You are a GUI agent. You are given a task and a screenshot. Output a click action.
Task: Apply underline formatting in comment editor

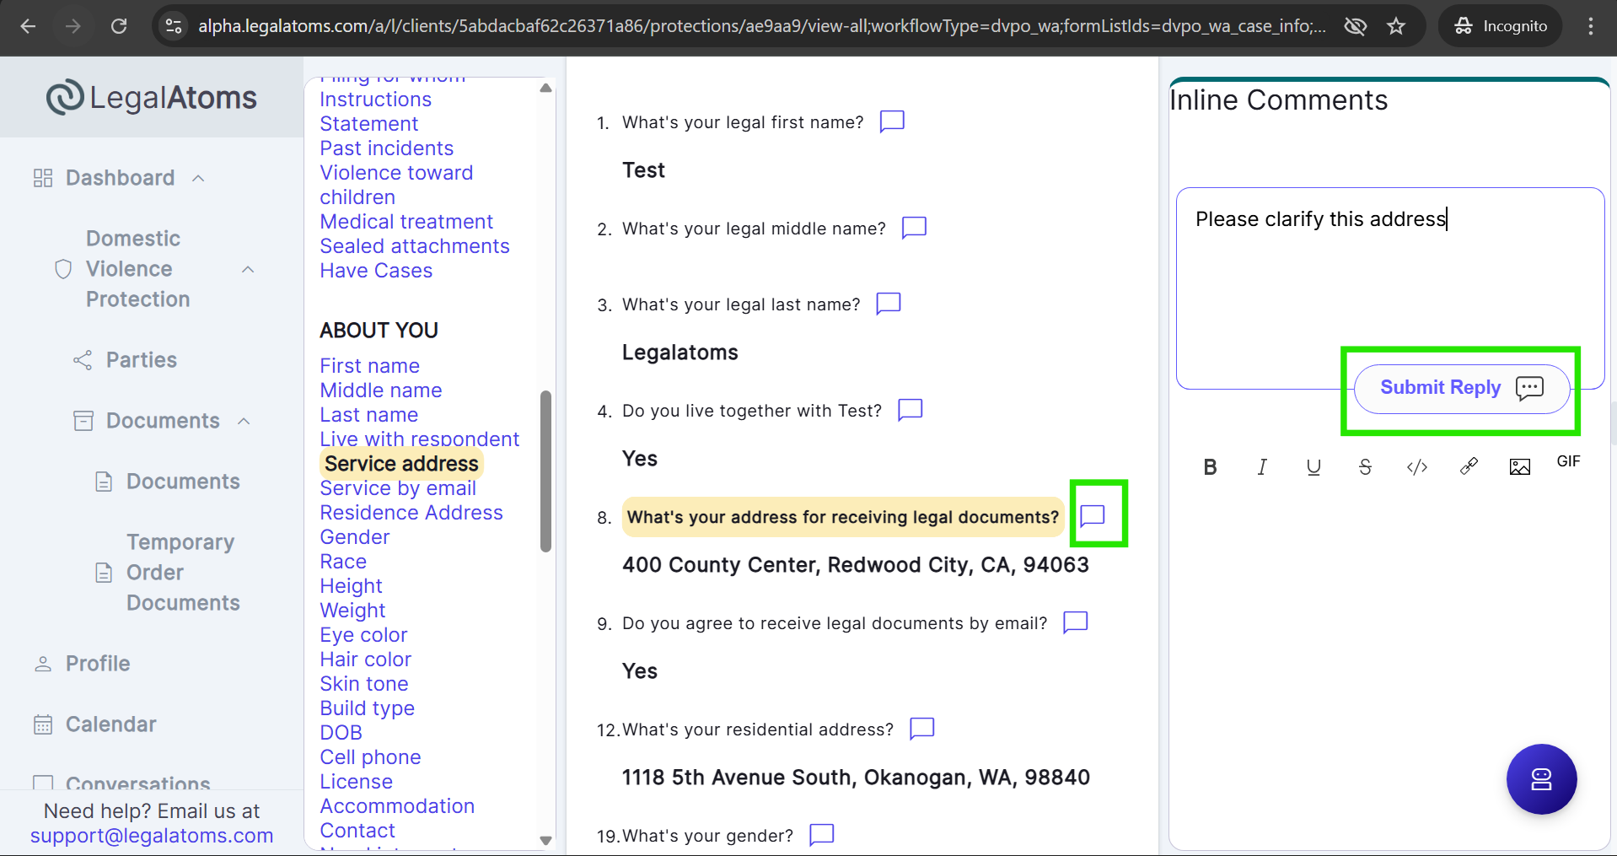(x=1313, y=467)
